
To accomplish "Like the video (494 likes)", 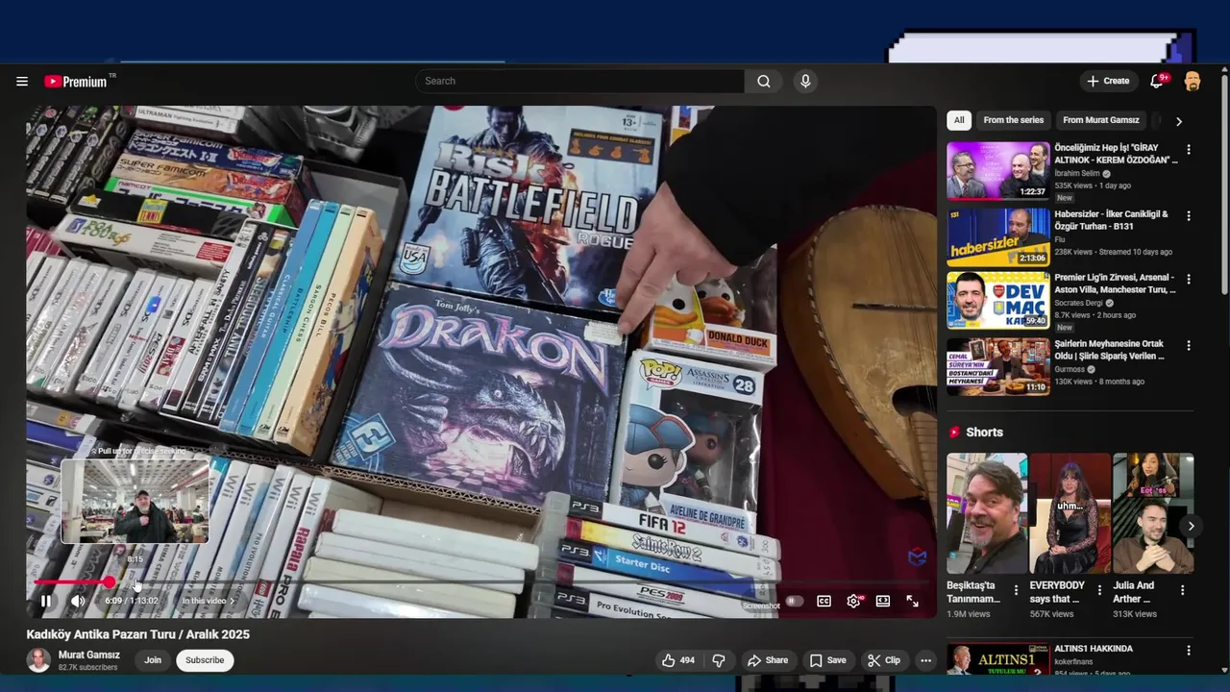I will pos(677,660).
